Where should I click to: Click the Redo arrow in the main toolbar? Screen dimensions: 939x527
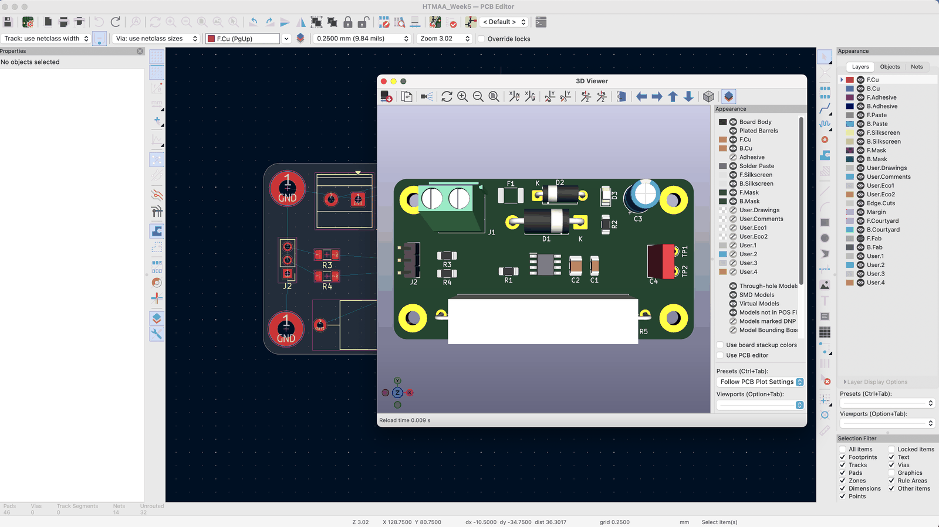coord(116,22)
